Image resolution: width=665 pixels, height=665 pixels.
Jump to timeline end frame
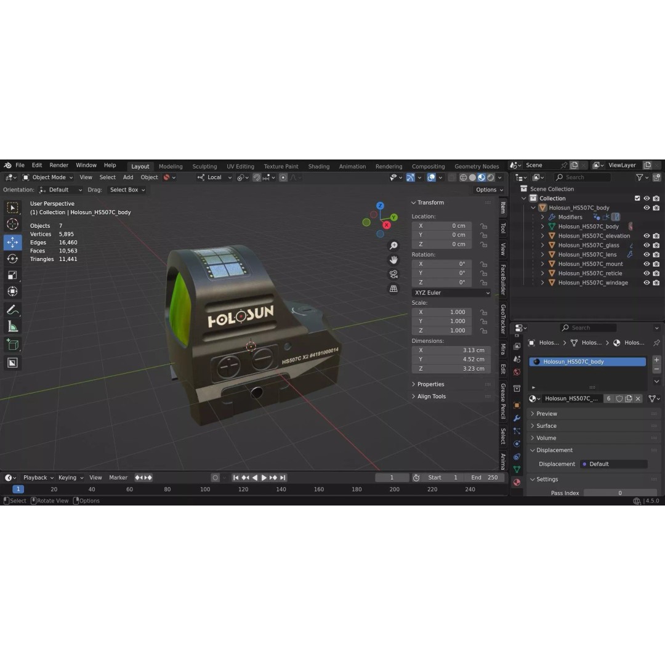tap(283, 478)
